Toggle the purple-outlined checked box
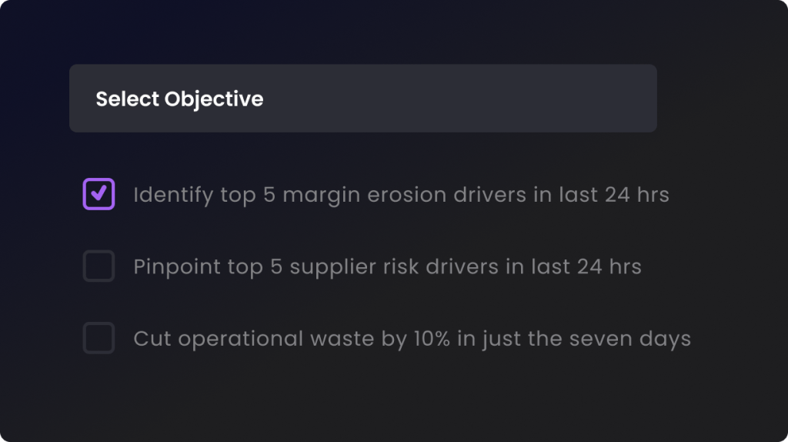The height and width of the screenshot is (442, 788). point(98,194)
